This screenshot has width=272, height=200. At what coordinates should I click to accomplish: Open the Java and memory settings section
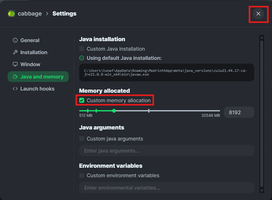coord(38,77)
